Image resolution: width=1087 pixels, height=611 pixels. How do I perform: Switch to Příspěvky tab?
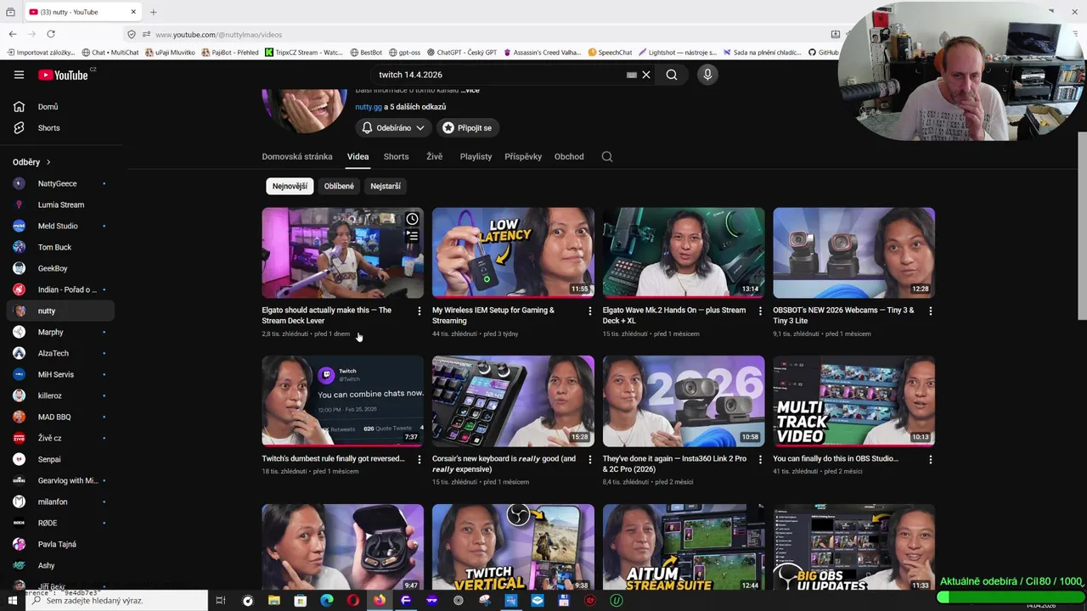(523, 157)
